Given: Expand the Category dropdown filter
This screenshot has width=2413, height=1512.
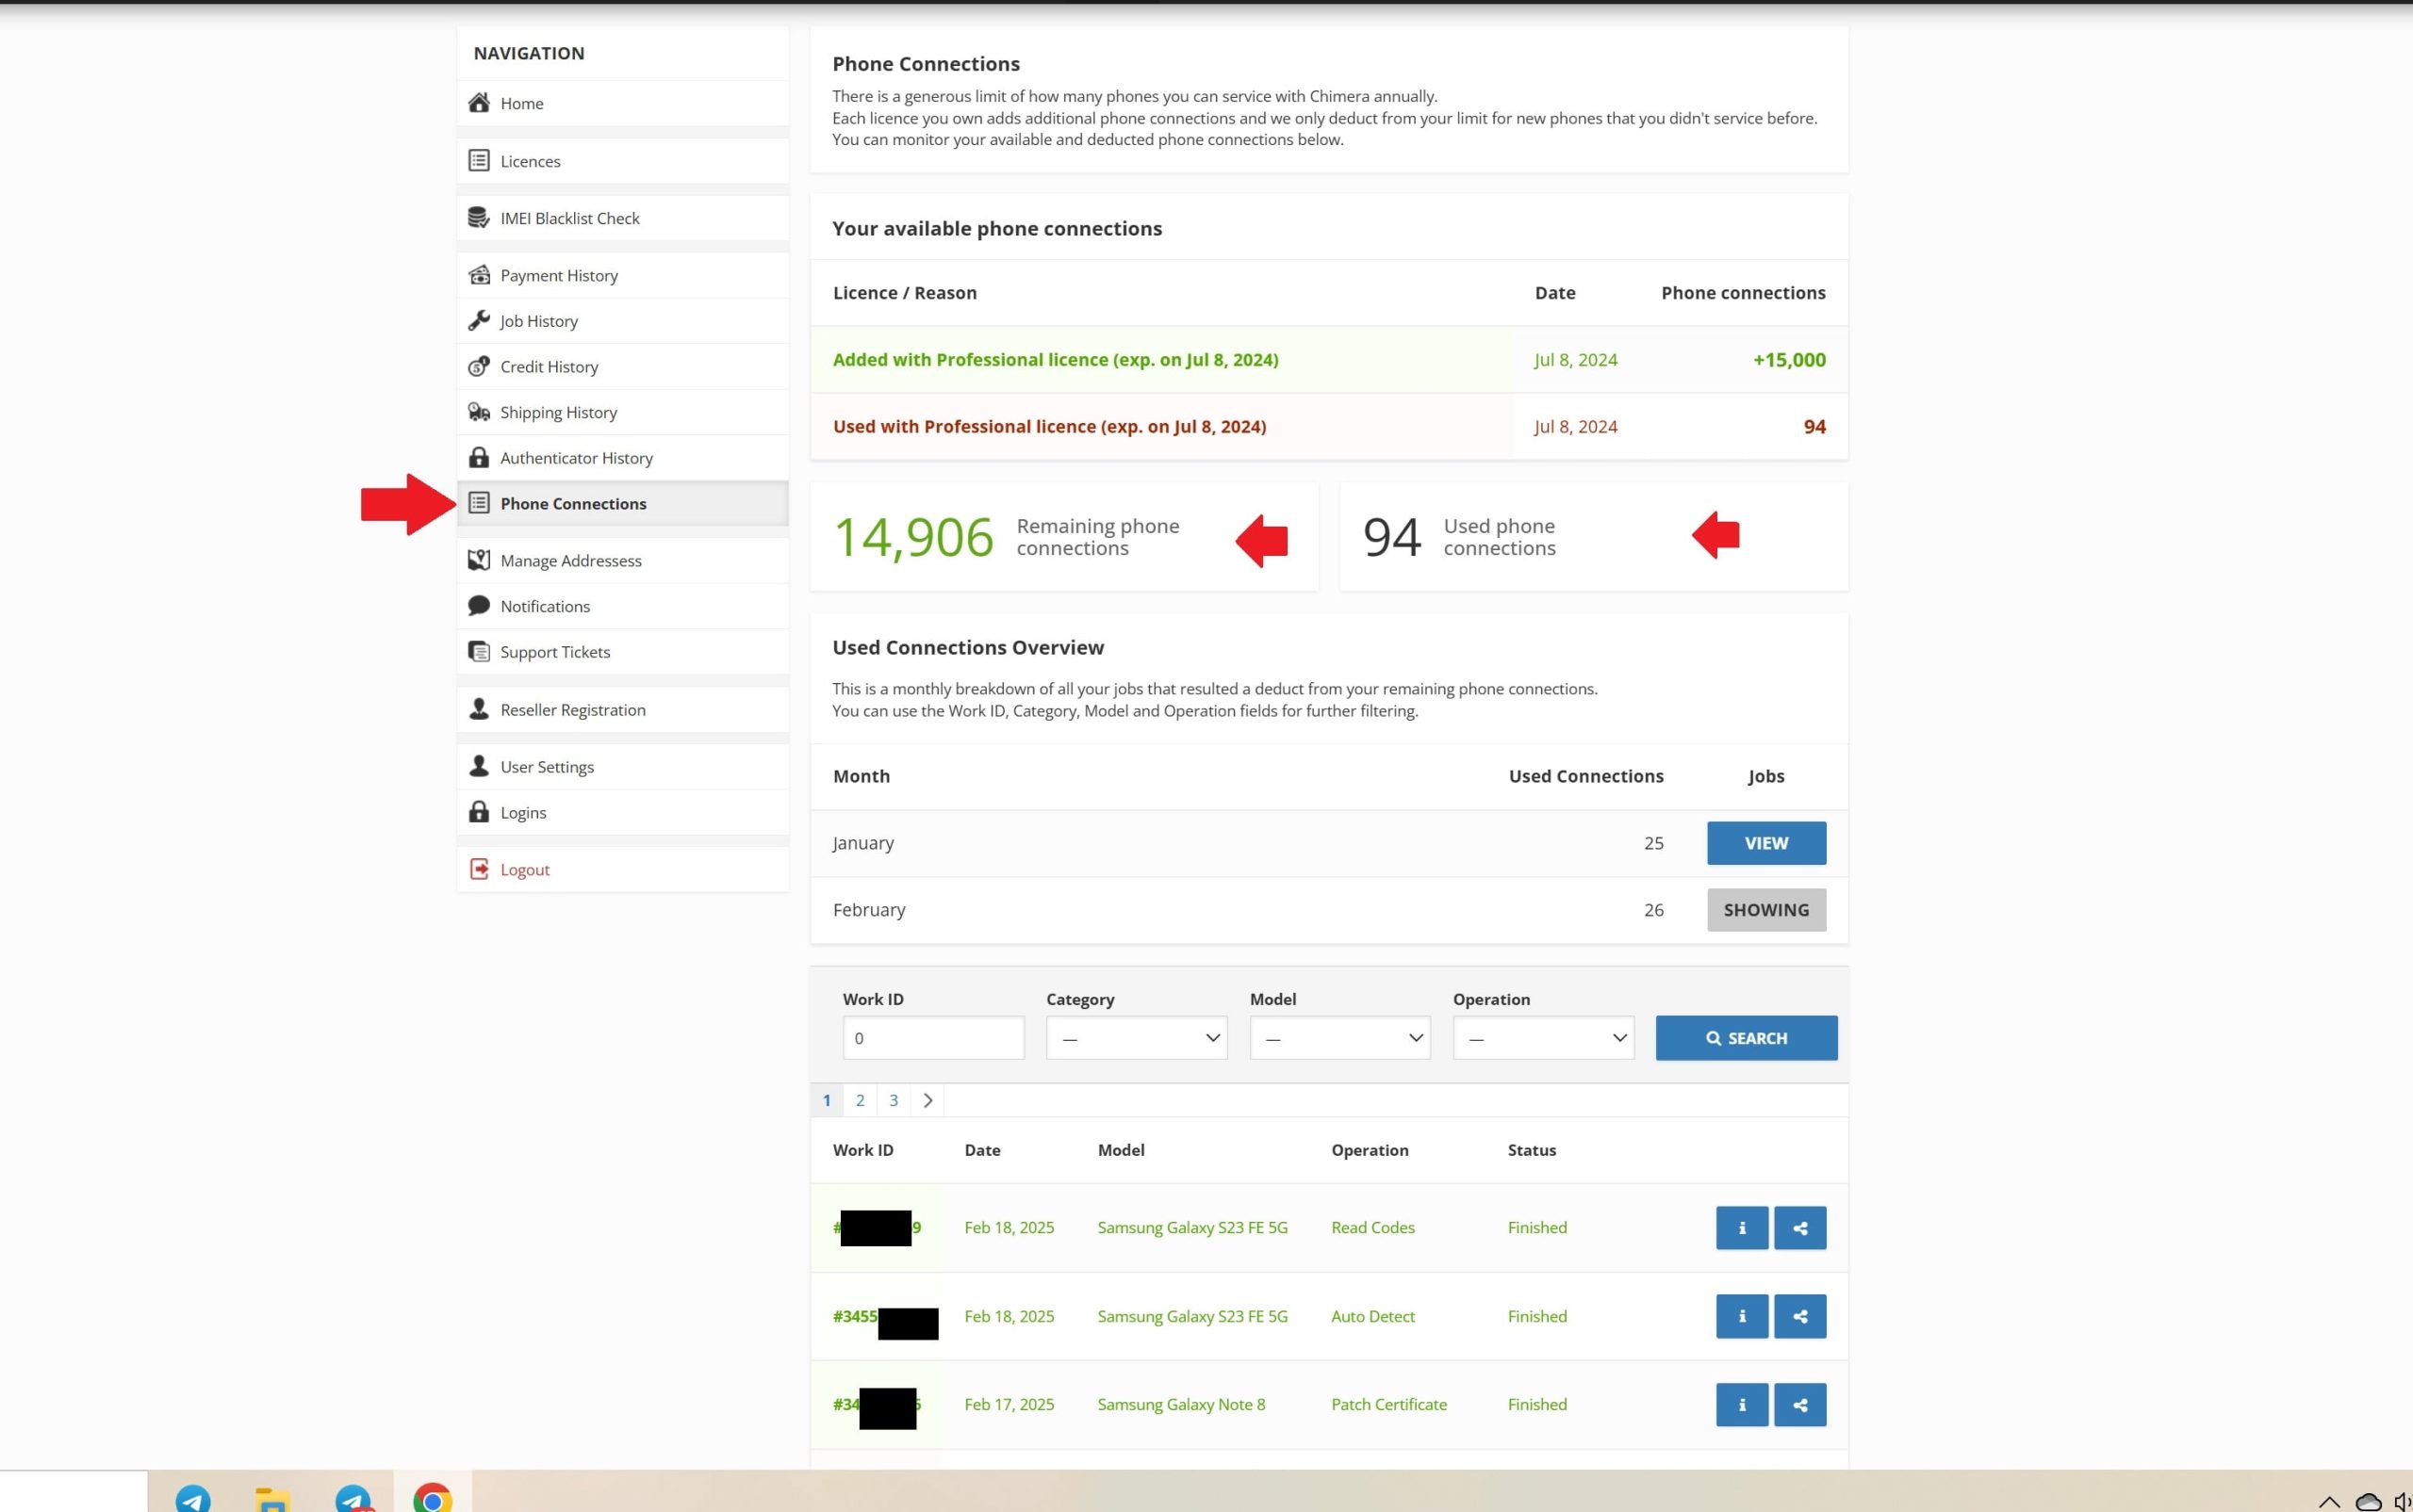Looking at the screenshot, I should [1137, 1038].
